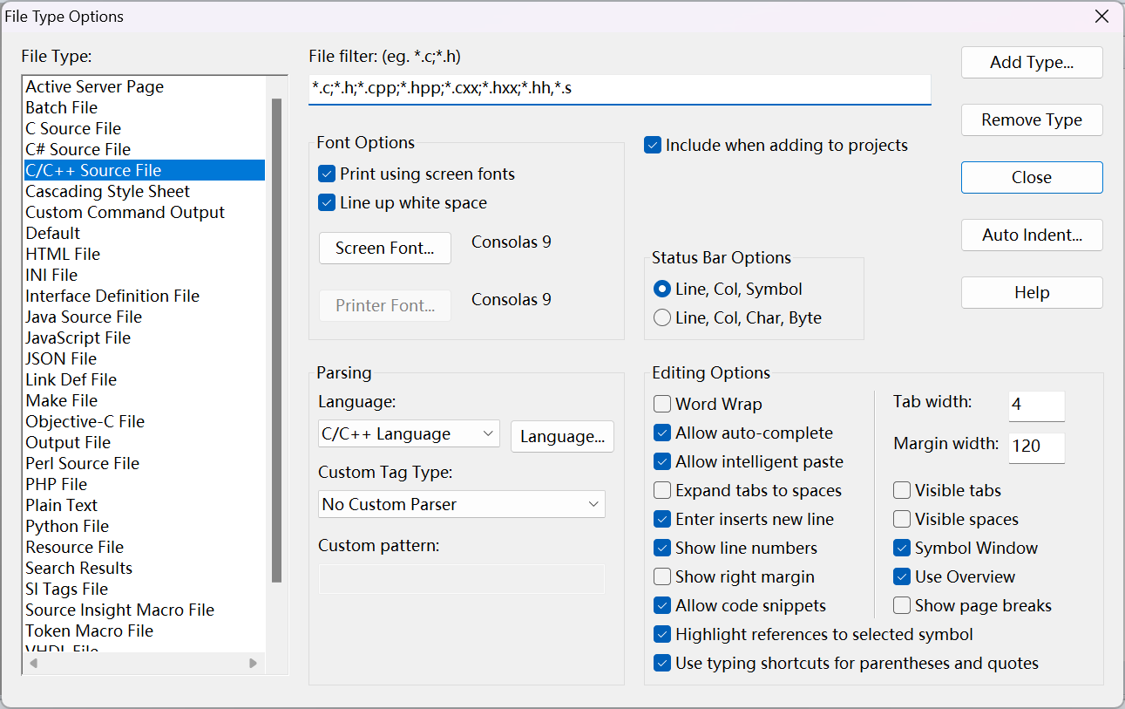Viewport: 1125px width, 709px height.
Task: Pick Java Source File entry
Action: (84, 317)
